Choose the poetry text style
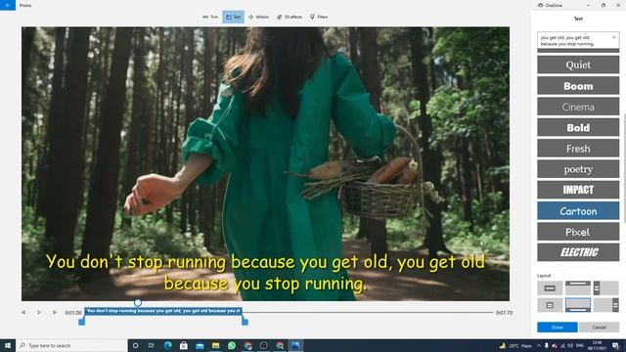 click(x=578, y=169)
